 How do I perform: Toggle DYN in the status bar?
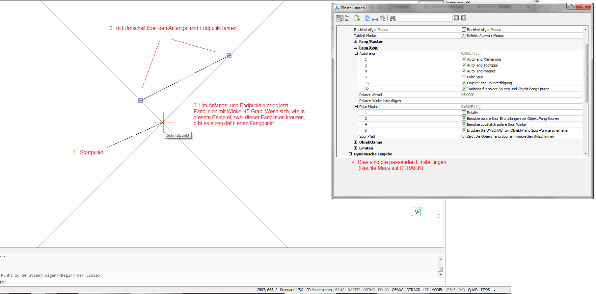pos(462,290)
